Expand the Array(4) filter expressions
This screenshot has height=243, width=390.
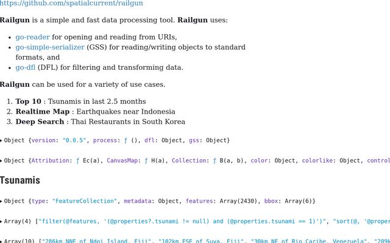coord(2,222)
